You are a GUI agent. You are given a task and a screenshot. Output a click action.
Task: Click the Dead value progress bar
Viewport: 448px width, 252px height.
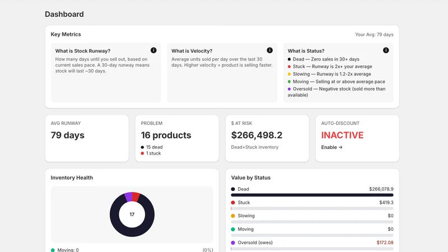pos(312,195)
